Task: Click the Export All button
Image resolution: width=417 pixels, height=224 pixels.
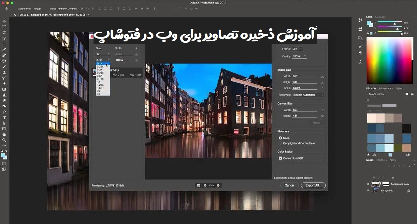Action: tap(313, 185)
